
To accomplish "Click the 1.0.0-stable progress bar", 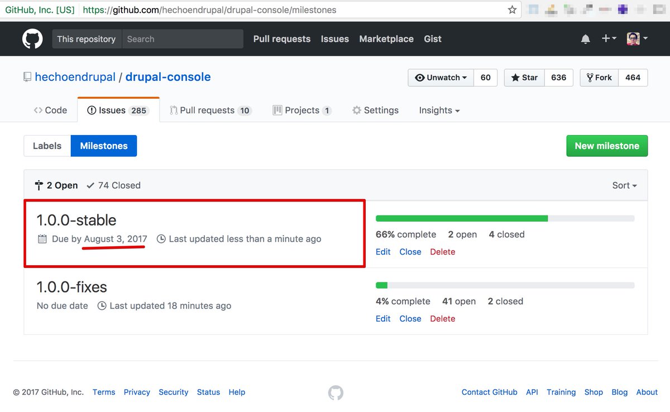I will click(x=505, y=218).
